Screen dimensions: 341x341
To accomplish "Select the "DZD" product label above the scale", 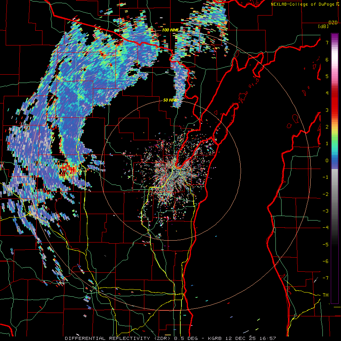I will [333, 23].
